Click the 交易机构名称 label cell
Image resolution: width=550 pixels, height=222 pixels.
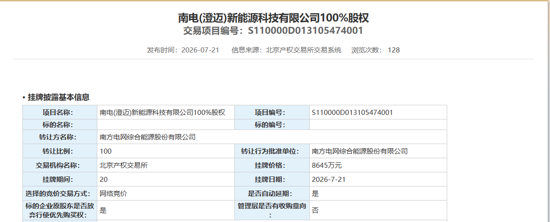(60, 165)
